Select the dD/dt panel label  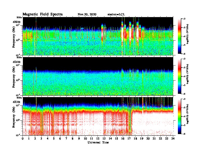click(x=17, y=62)
